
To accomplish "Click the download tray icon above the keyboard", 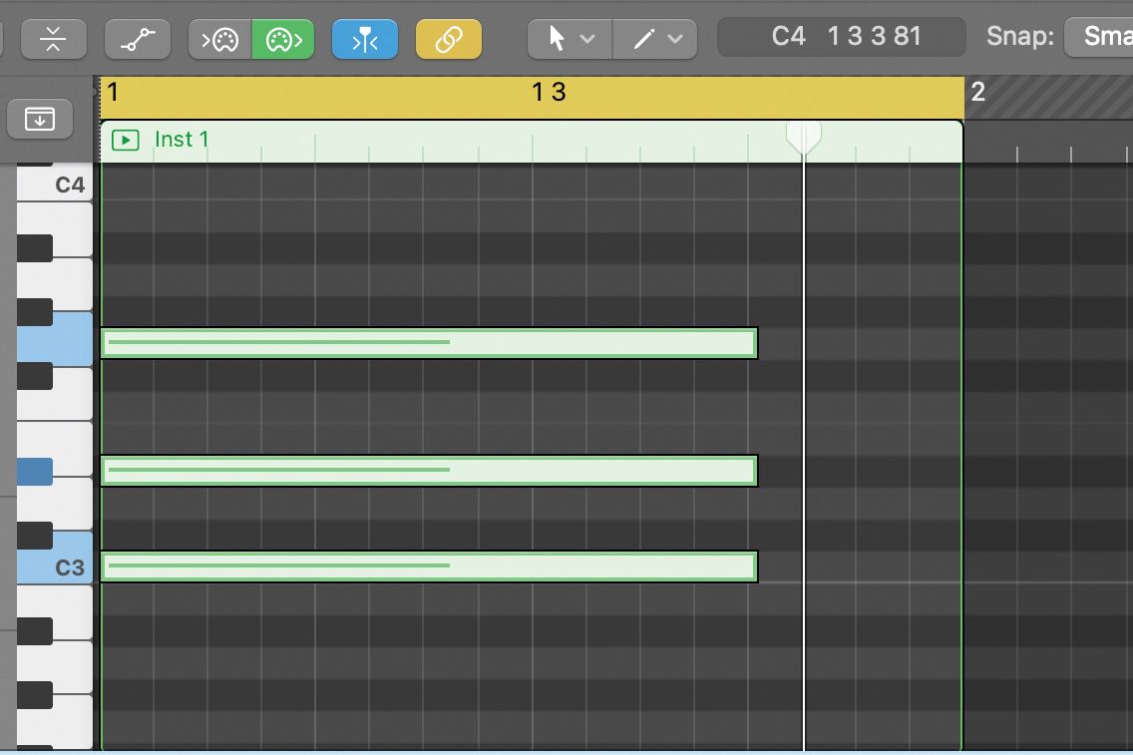I will point(40,120).
